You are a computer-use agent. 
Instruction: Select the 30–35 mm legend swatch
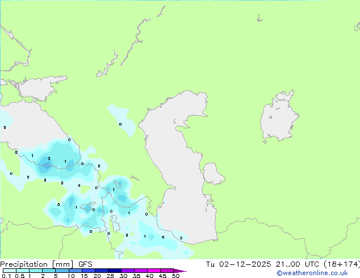click(x=128, y=271)
